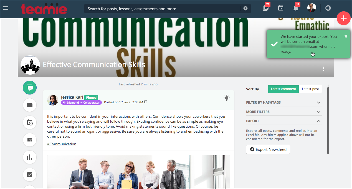
Task: Open Jessica Karl's profile name link
Action: 72,97
